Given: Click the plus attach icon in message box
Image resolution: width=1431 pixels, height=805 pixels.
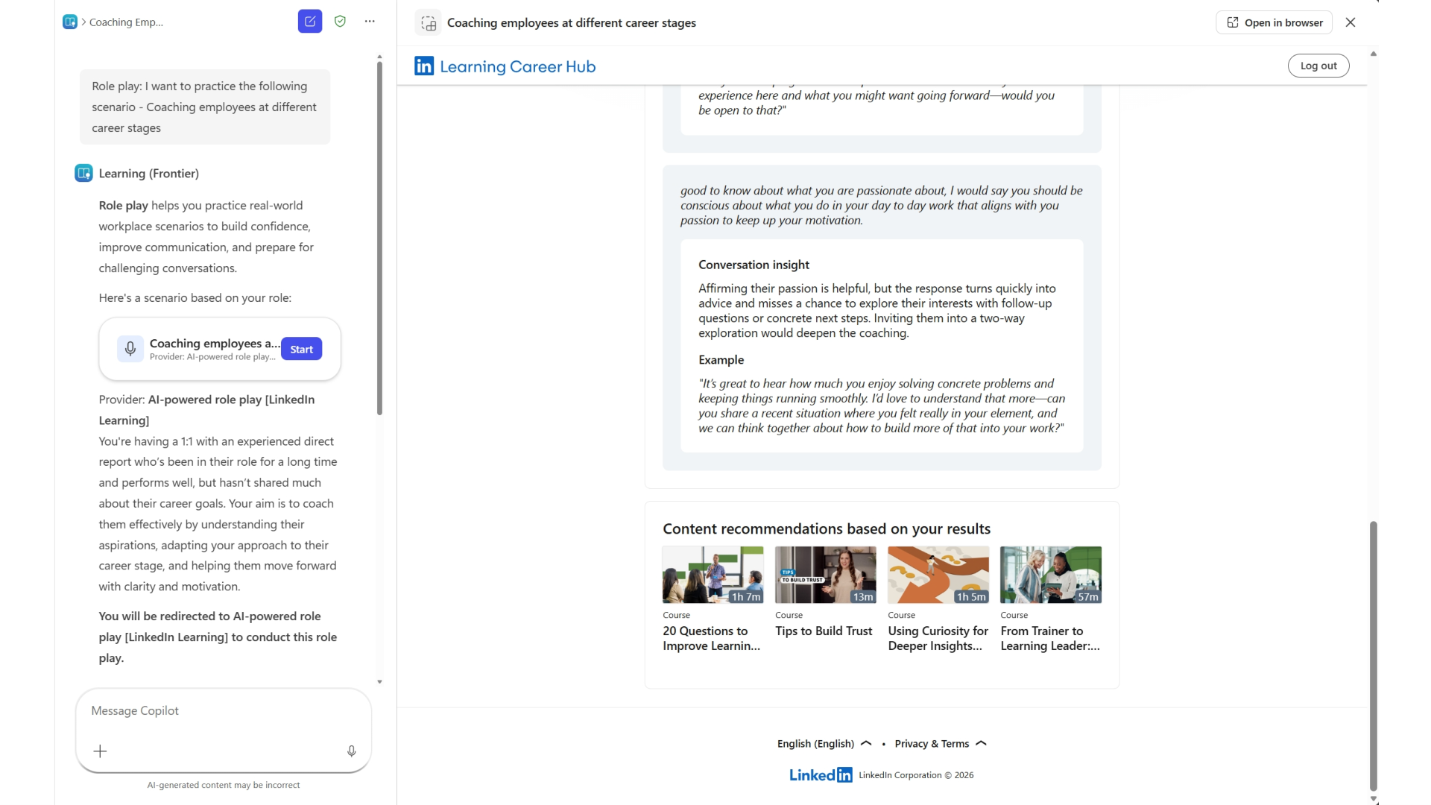Looking at the screenshot, I should (100, 751).
